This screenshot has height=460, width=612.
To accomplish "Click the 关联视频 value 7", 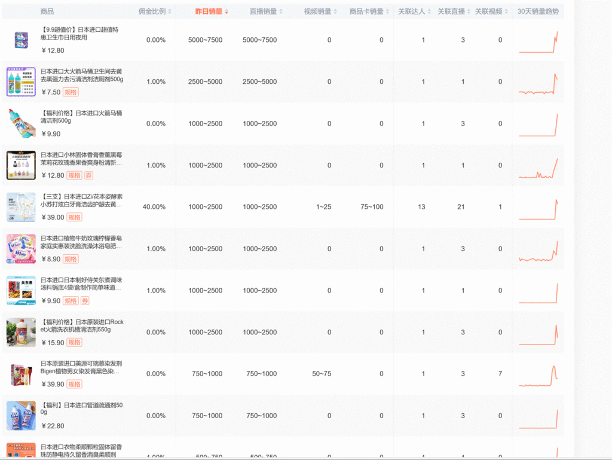I will (500, 374).
